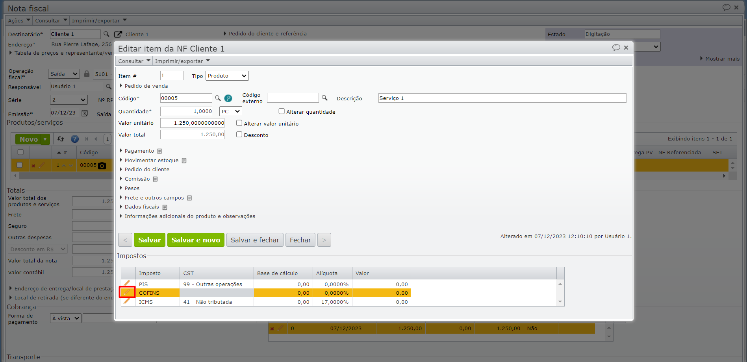Edit the PIS tax row with its pencil icon

coord(127,283)
